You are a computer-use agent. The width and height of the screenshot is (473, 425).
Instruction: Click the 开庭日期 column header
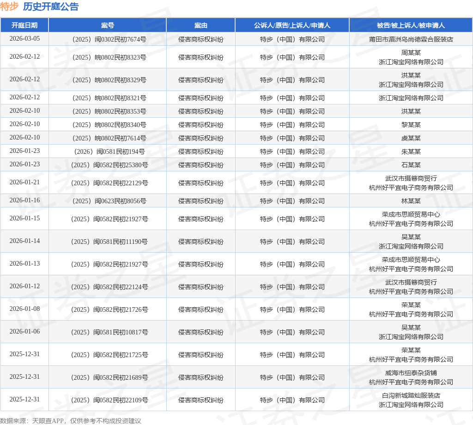click(24, 25)
